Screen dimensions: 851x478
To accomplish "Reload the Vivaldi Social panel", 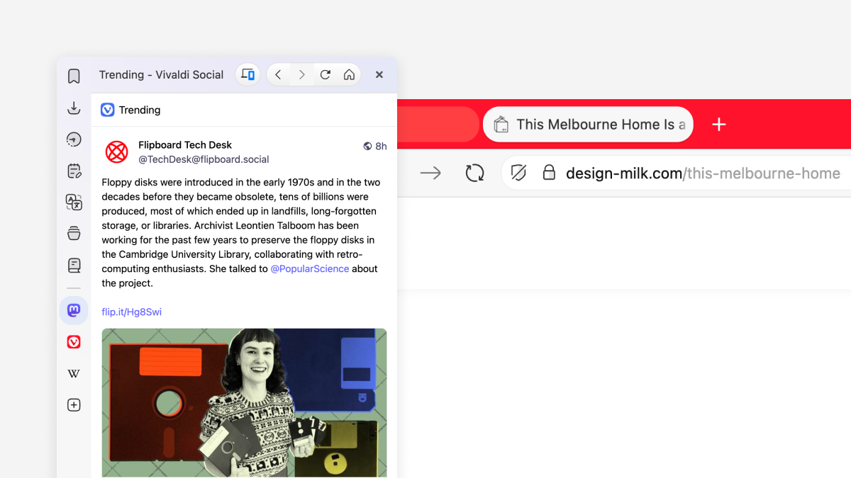I will pos(326,74).
